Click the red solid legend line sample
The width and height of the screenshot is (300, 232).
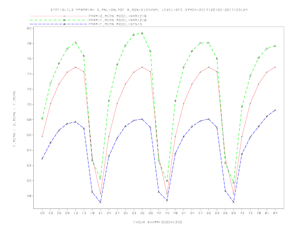point(59,16)
